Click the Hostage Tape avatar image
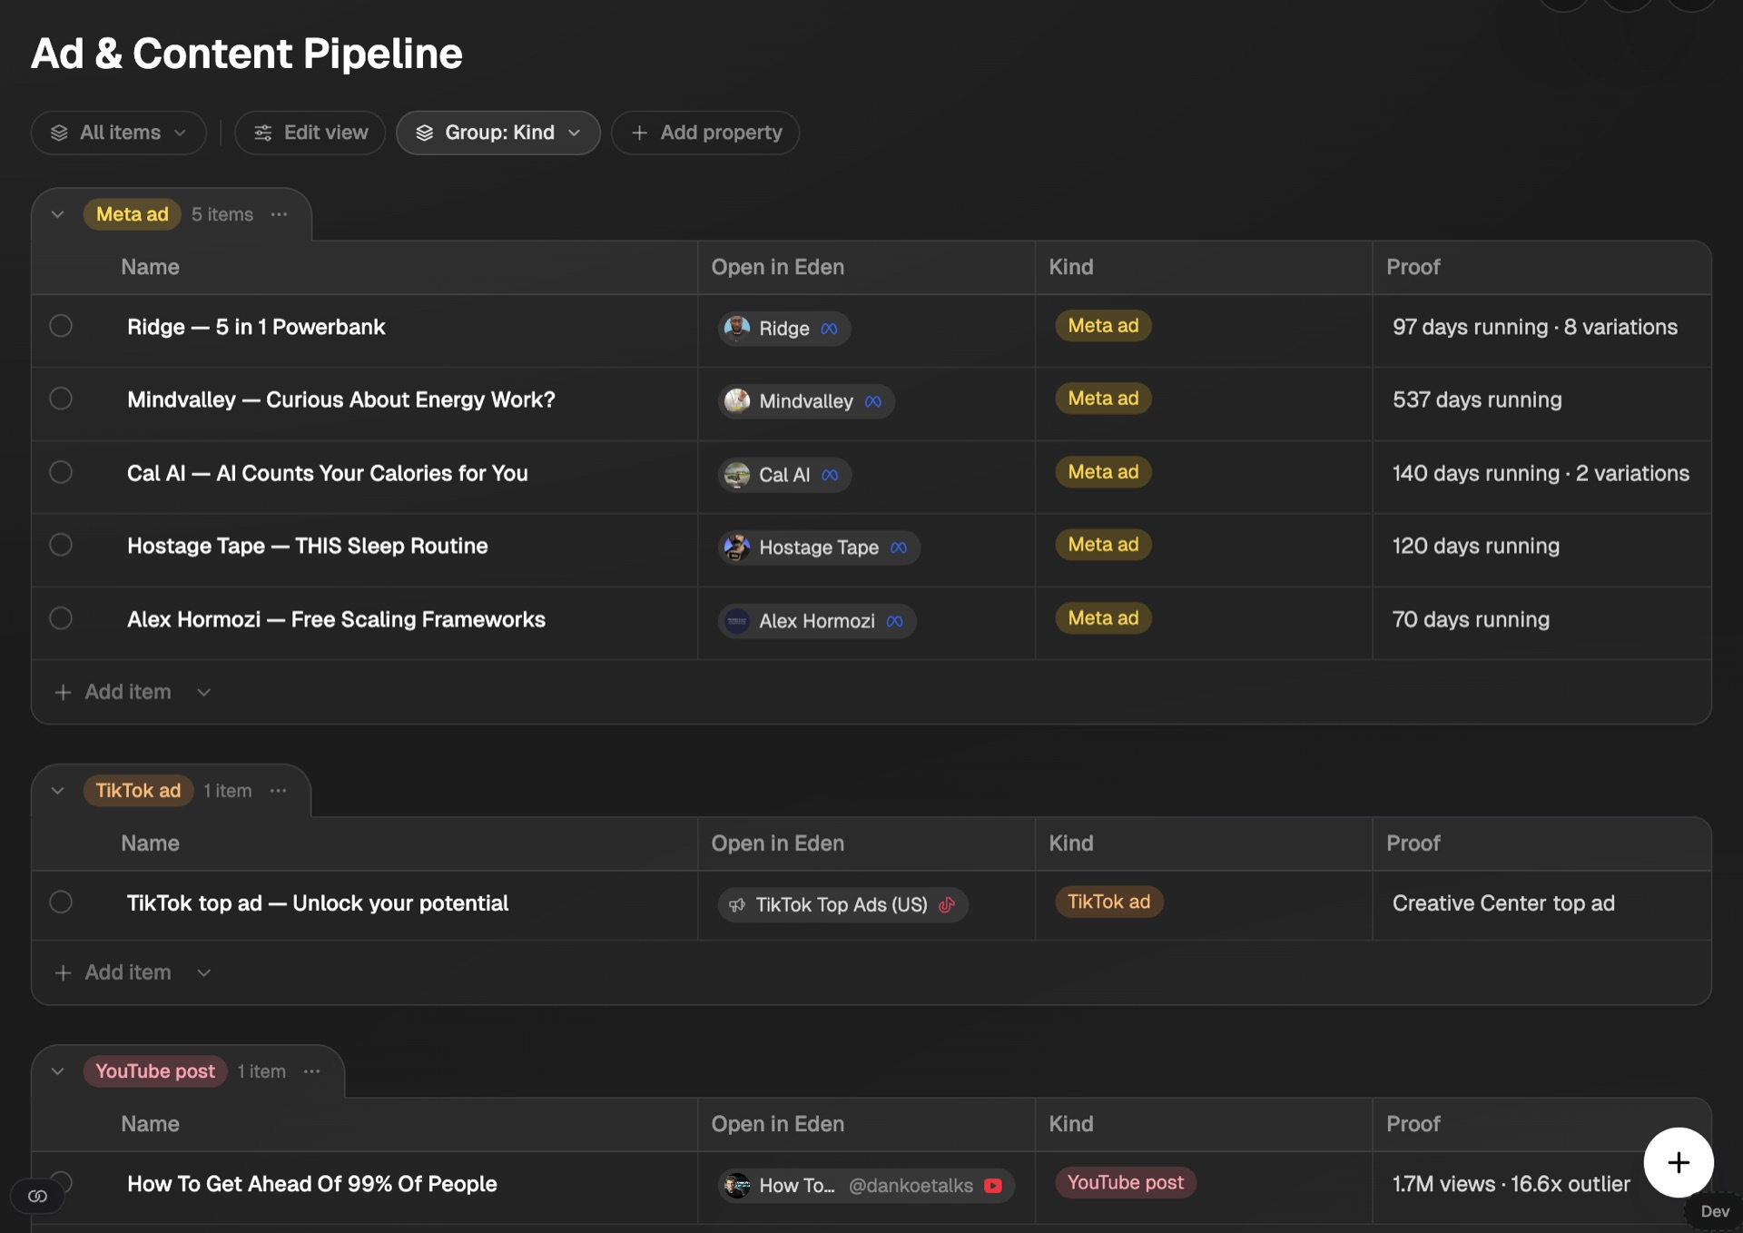Viewport: 1743px width, 1233px height. (x=737, y=547)
